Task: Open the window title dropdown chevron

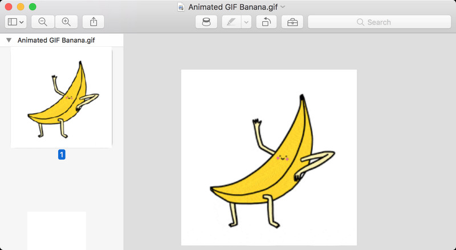Action: (x=283, y=7)
